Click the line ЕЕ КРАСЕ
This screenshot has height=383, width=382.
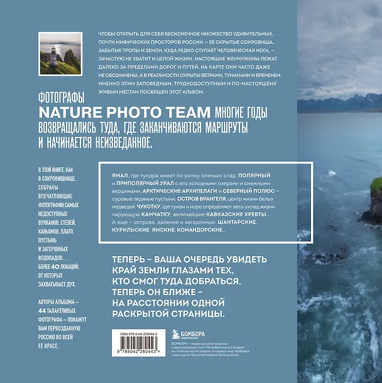click(x=48, y=346)
